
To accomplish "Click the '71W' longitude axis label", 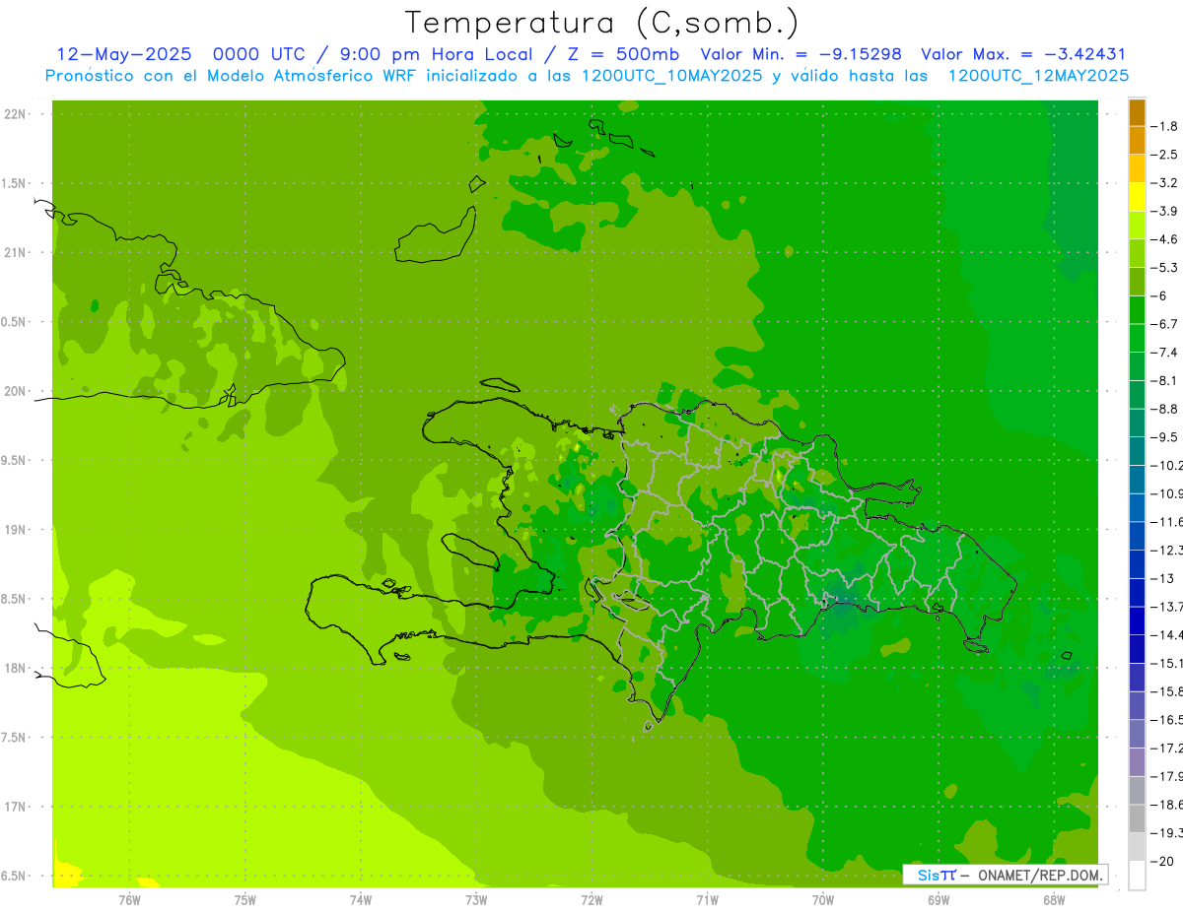I will point(707,899).
